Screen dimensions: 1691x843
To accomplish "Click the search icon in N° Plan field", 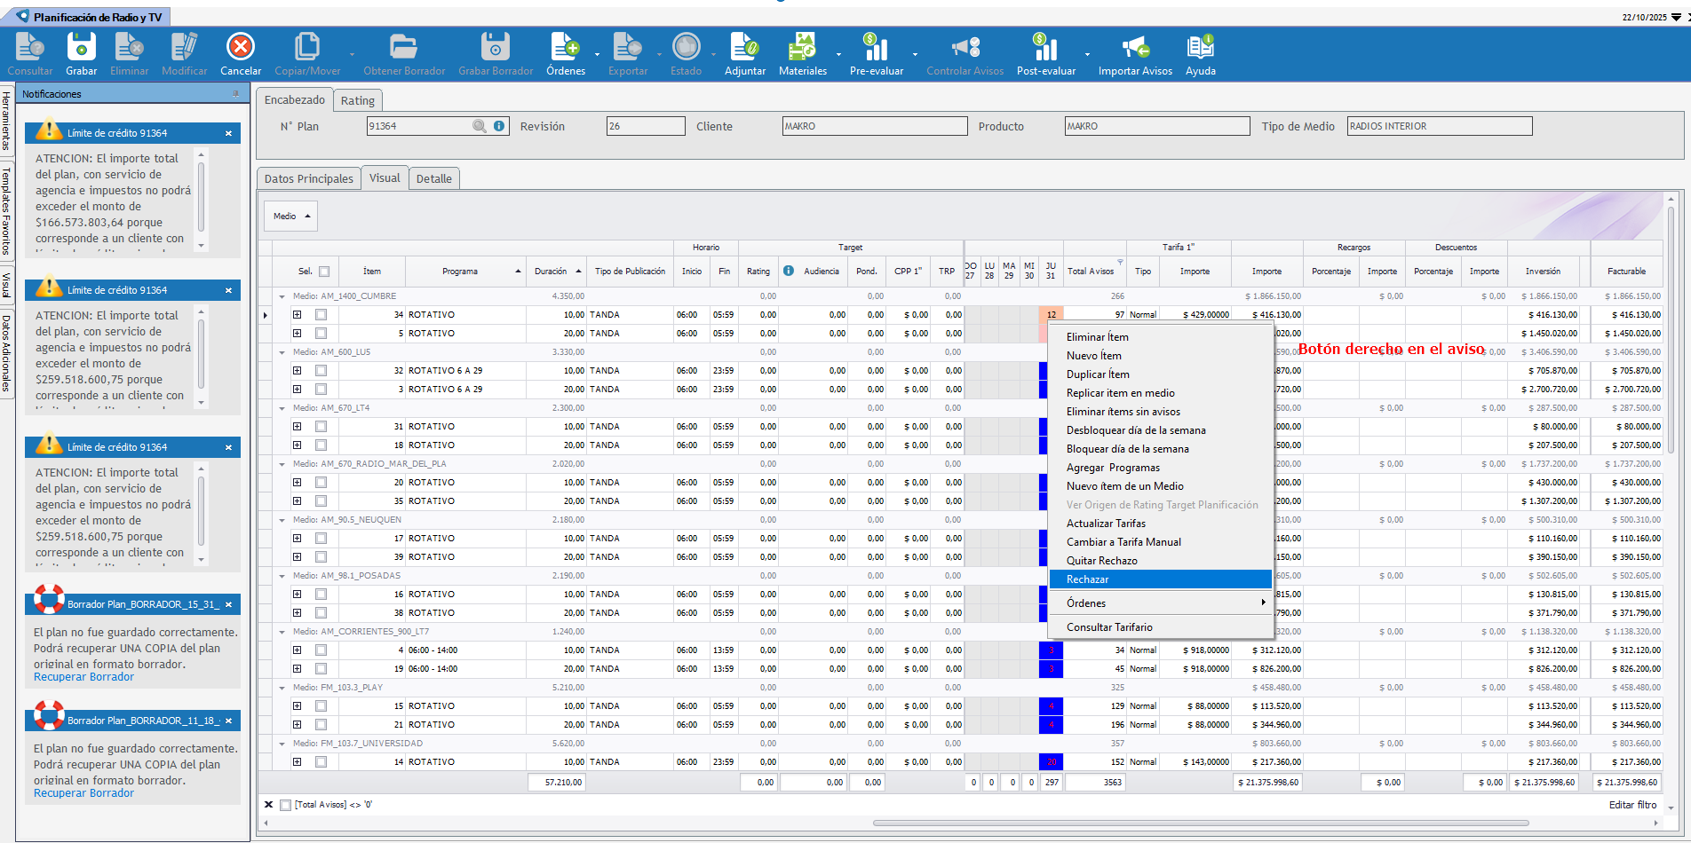I will point(480,126).
